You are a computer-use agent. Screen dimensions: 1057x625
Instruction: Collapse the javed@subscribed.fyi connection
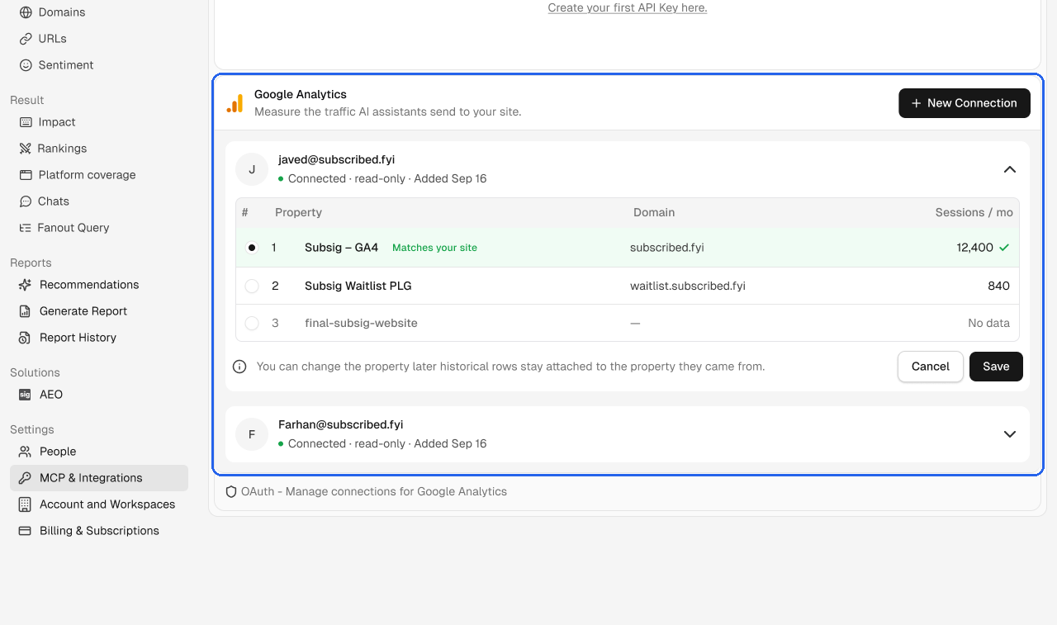(1009, 169)
